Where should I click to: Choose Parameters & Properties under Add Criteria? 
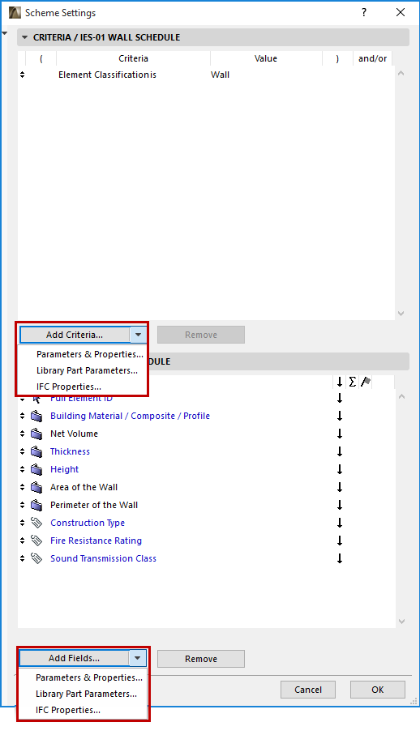[89, 354]
